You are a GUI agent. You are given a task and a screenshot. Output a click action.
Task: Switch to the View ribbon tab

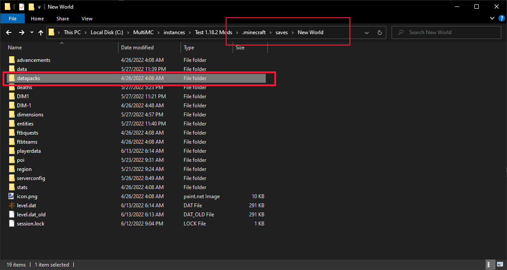(x=87, y=19)
